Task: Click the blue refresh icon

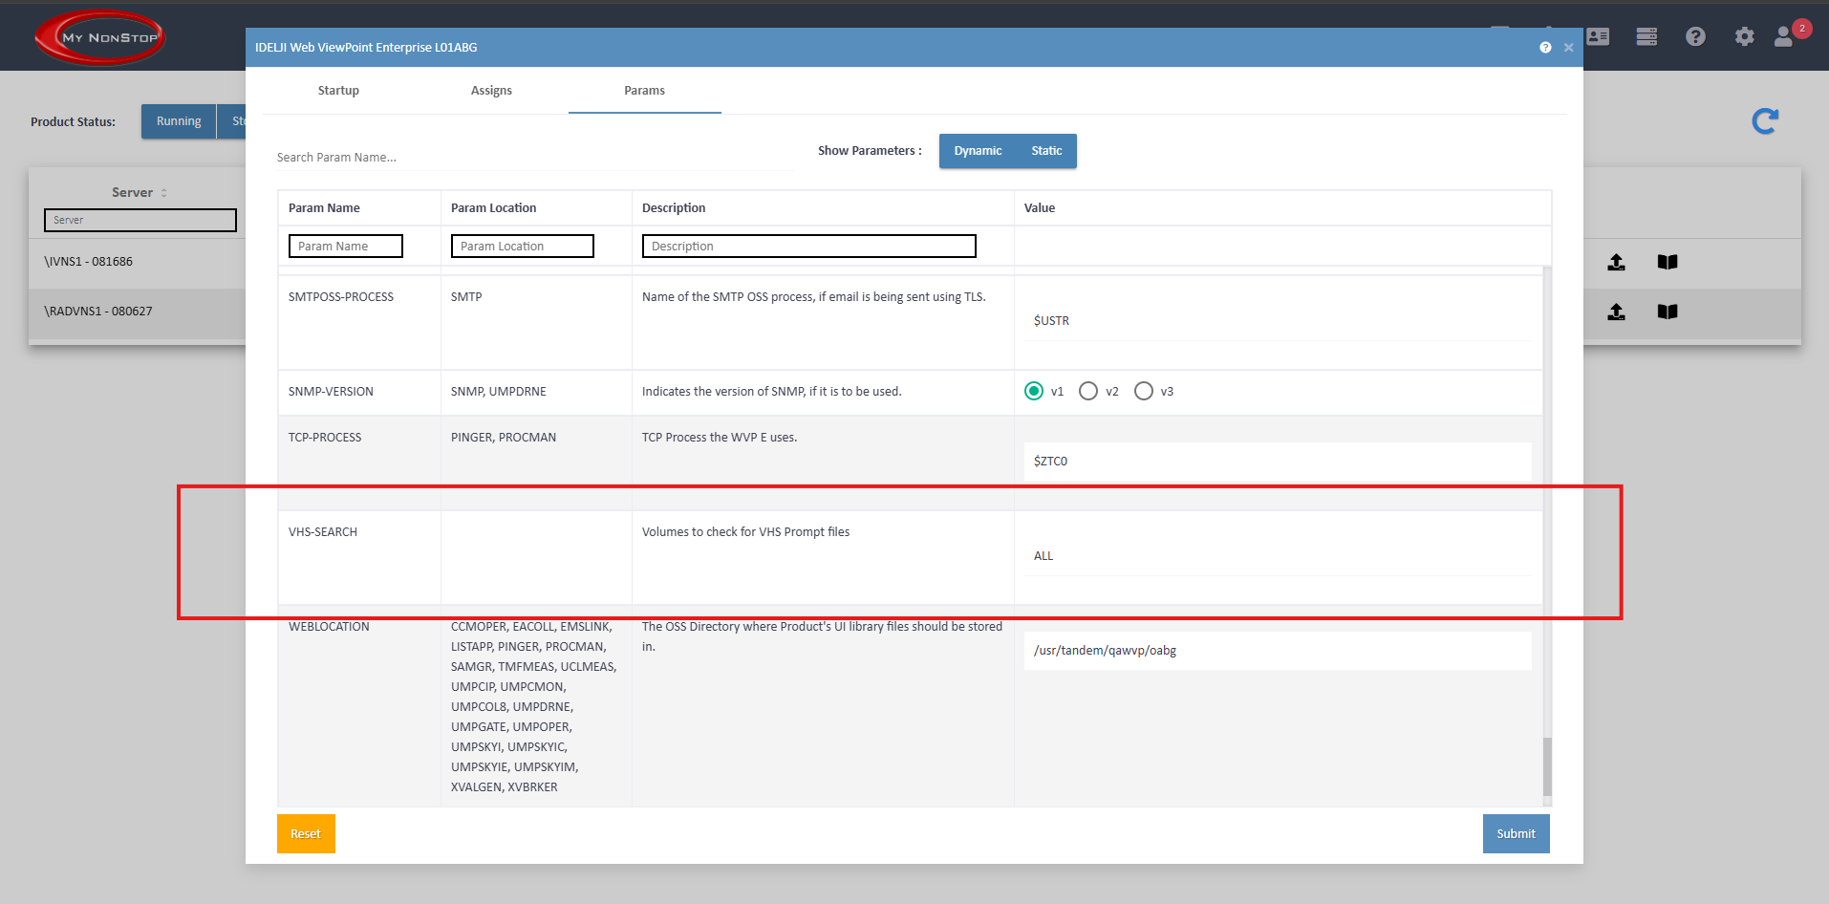Action: [1764, 121]
